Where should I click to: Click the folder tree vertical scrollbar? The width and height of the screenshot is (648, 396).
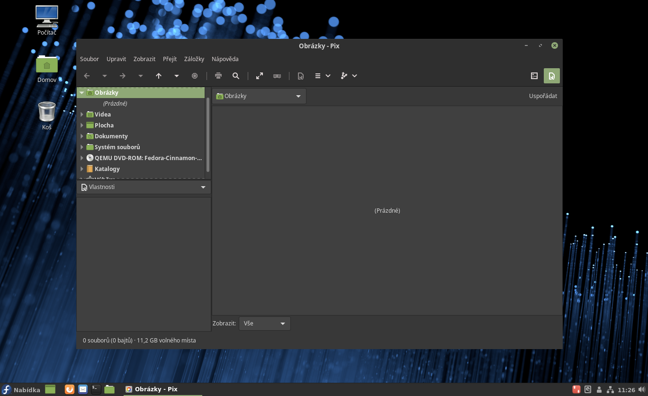click(x=208, y=135)
